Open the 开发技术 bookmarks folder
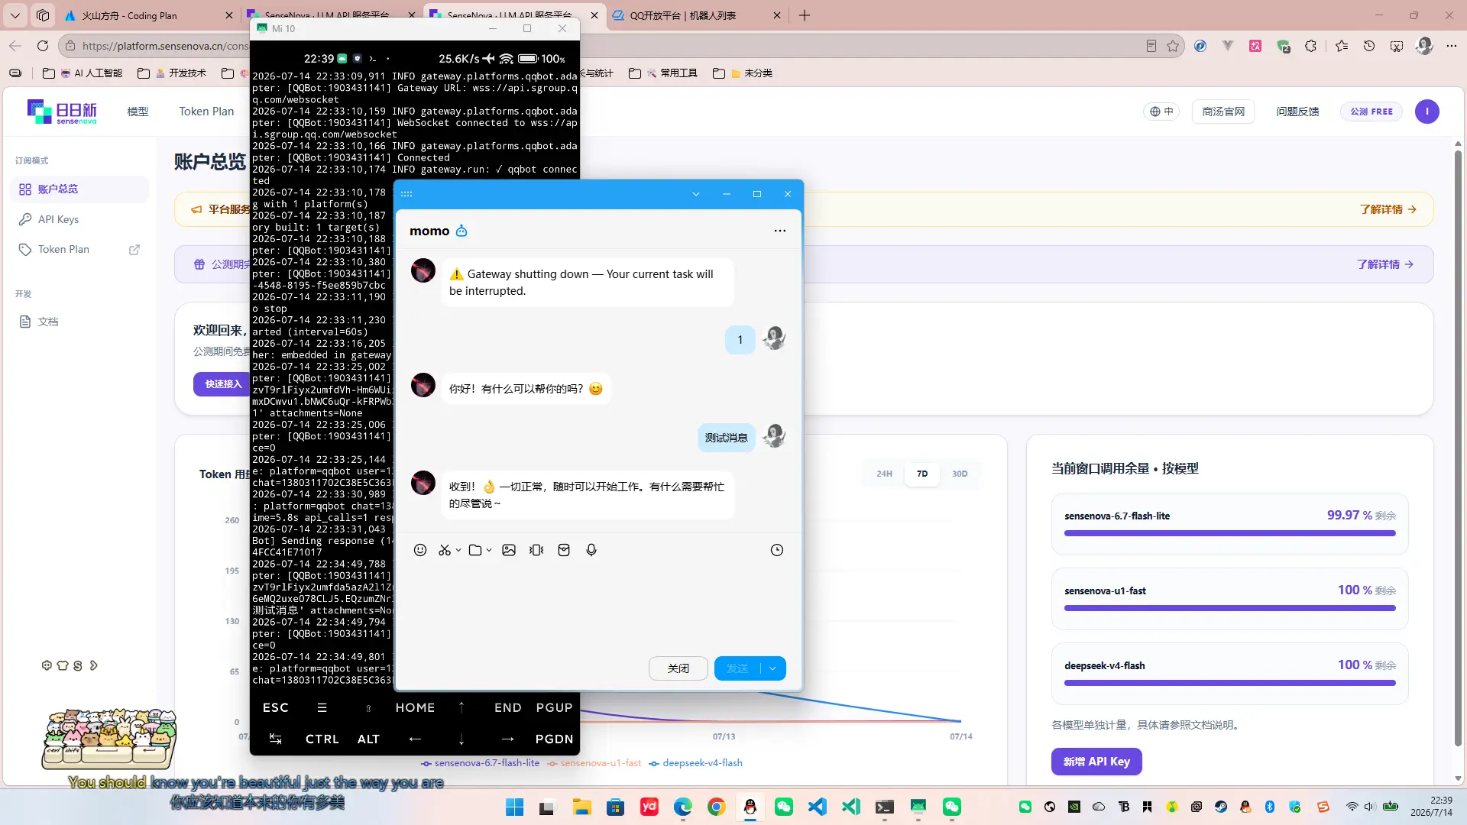This screenshot has width=1467, height=825. (173, 73)
